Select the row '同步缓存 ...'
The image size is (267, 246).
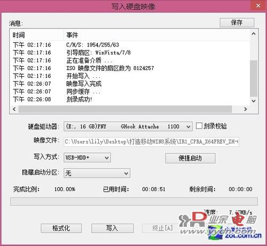[x=130, y=92]
